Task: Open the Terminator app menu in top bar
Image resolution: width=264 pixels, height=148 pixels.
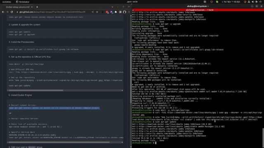Action: coord(23,2)
